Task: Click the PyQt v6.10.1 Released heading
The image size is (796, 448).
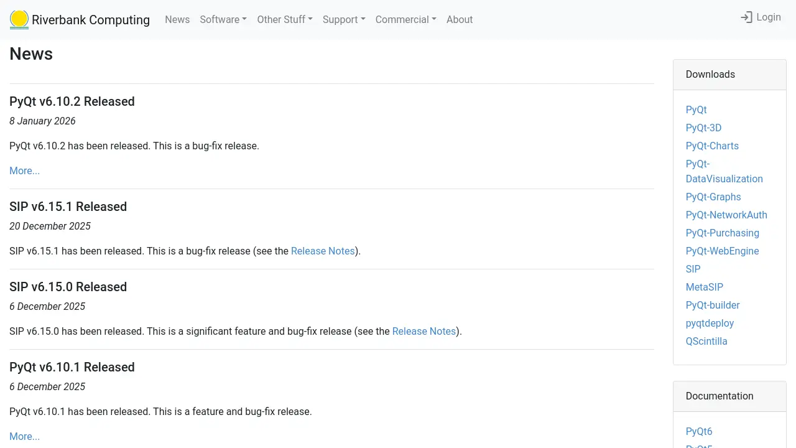Action: (72, 367)
